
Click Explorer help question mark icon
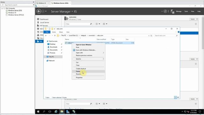coord(178,32)
